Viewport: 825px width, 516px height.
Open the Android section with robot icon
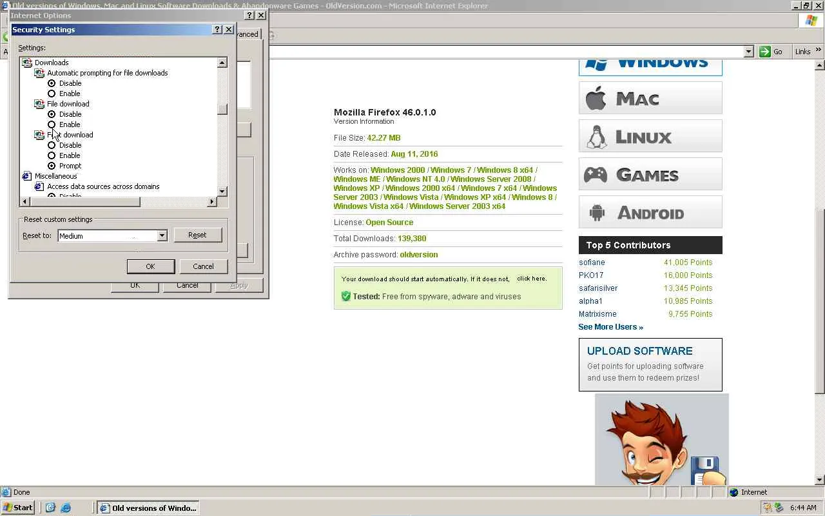(650, 212)
